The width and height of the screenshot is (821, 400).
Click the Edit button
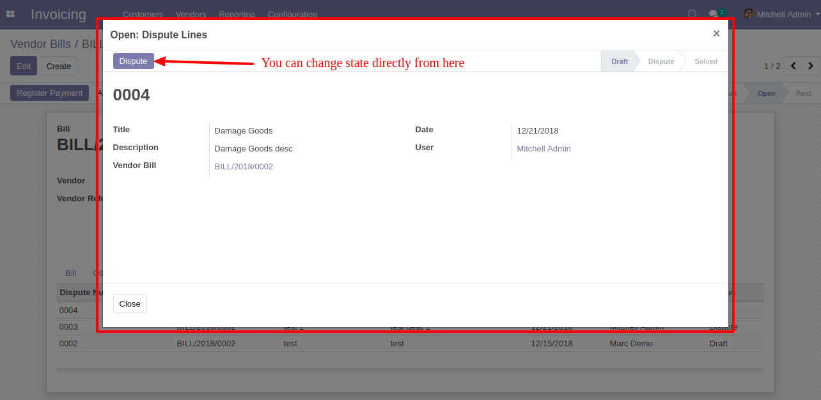[x=24, y=66]
